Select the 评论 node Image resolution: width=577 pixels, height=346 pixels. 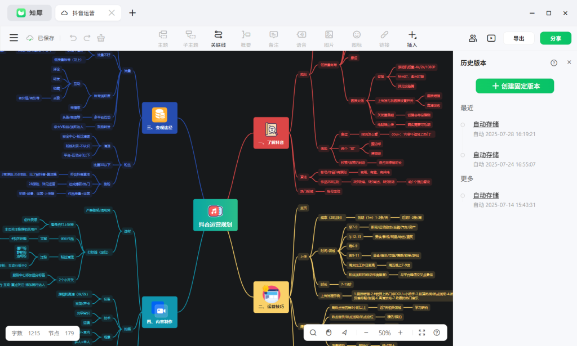click(x=57, y=69)
